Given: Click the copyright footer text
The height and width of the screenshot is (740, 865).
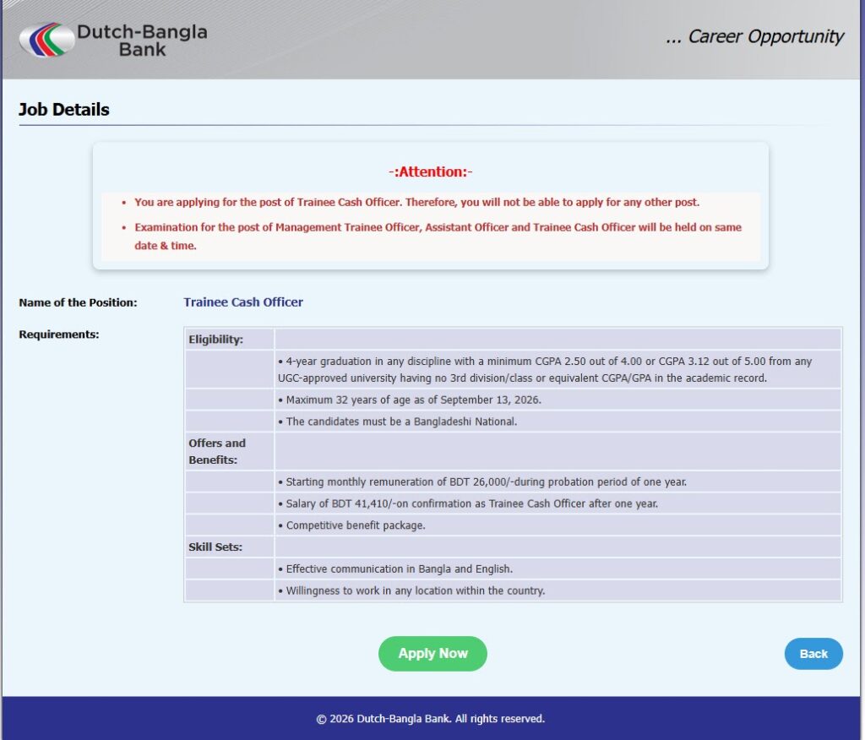Looking at the screenshot, I should pos(430,719).
